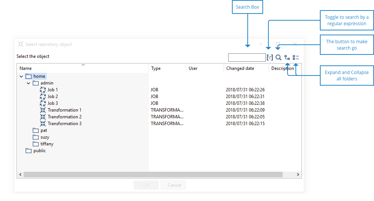This screenshot has width=374, height=201.
Task: Click TRANSFORMA... type of Transformation 3
Action: coord(167,124)
